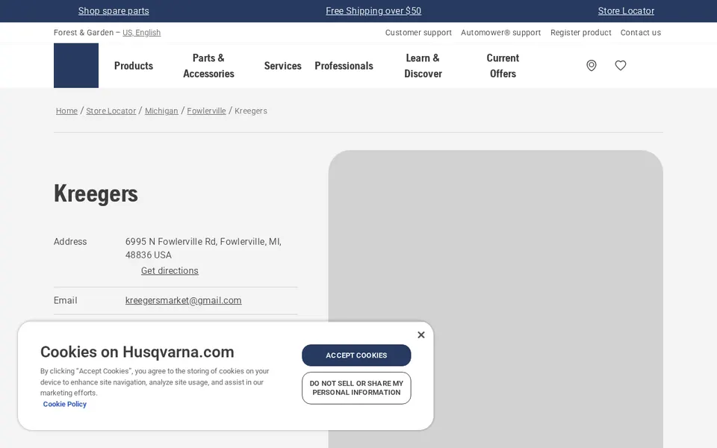Expand the Professionals navigation menu
Image resolution: width=717 pixels, height=448 pixels.
(344, 66)
